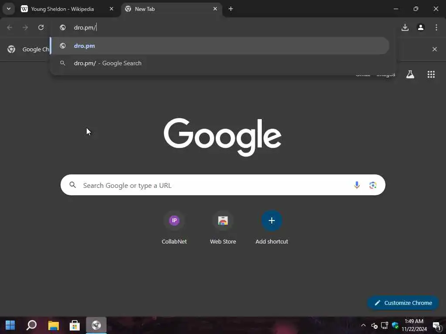Dismiss the Google Chrome info bar
Image resolution: width=446 pixels, height=334 pixels.
point(435,49)
